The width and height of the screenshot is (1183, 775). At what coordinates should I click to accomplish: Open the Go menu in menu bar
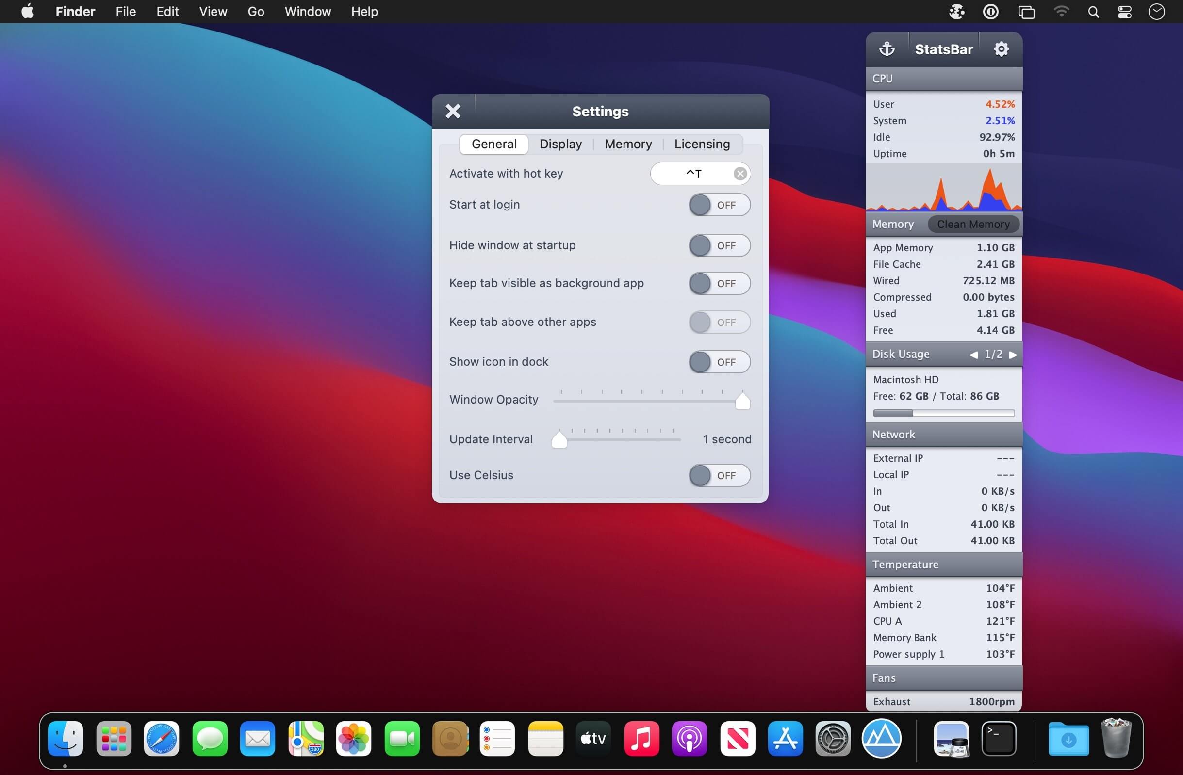(x=256, y=12)
